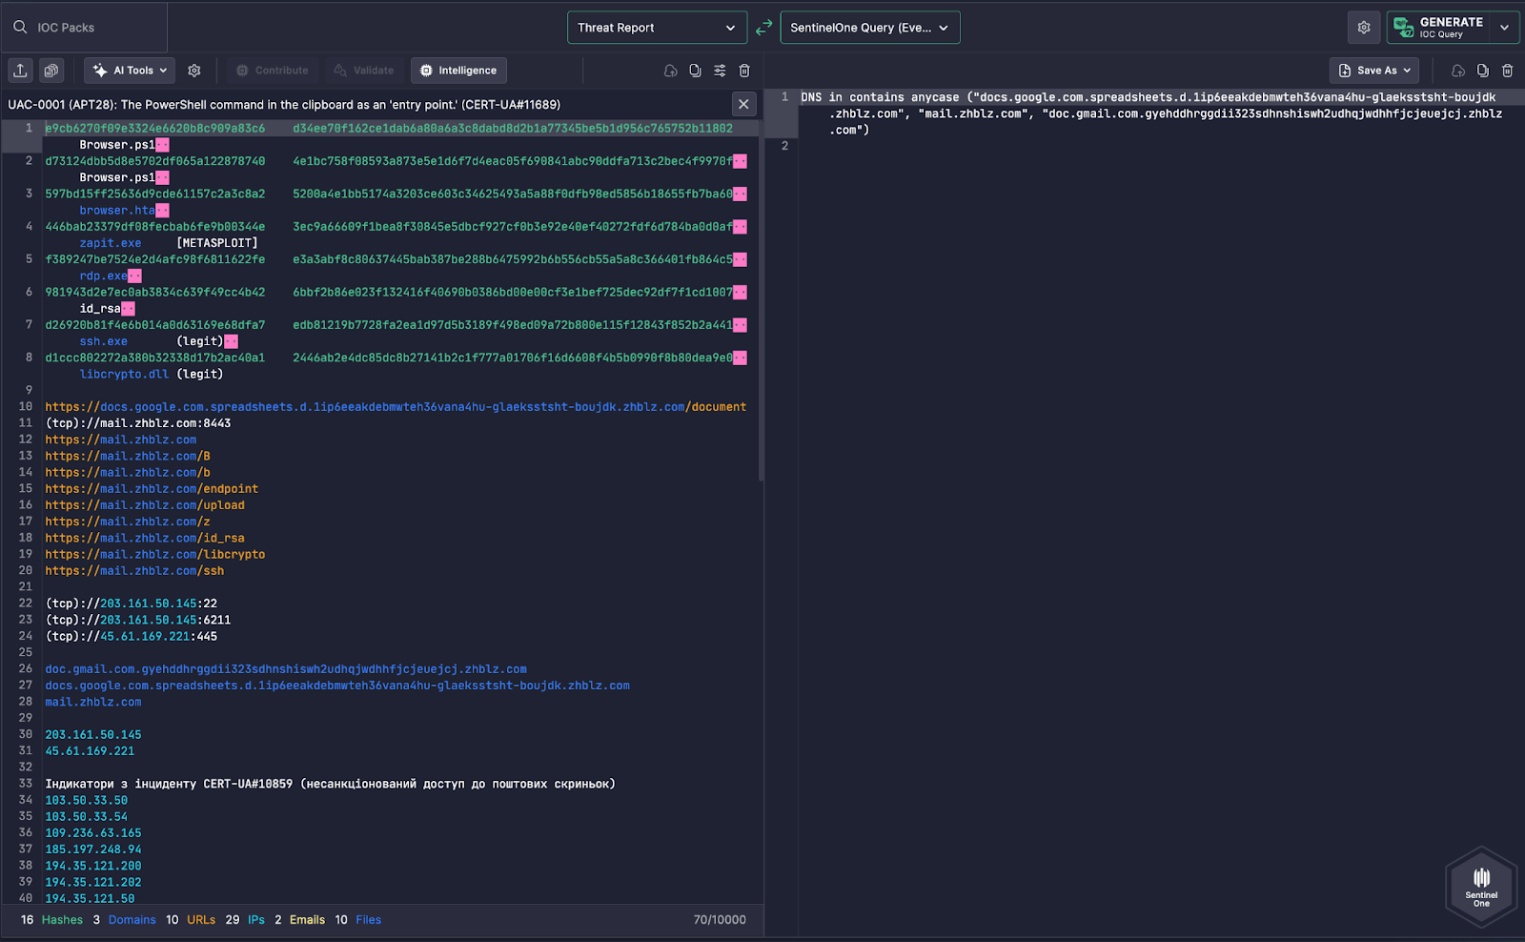The height and width of the screenshot is (942, 1525).
Task: Click the IP 194.35.121.200
Action: click(x=93, y=866)
